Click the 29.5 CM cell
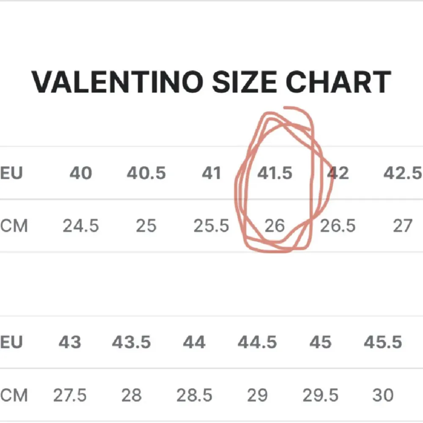Screen dimensions: 423x423 320,395
